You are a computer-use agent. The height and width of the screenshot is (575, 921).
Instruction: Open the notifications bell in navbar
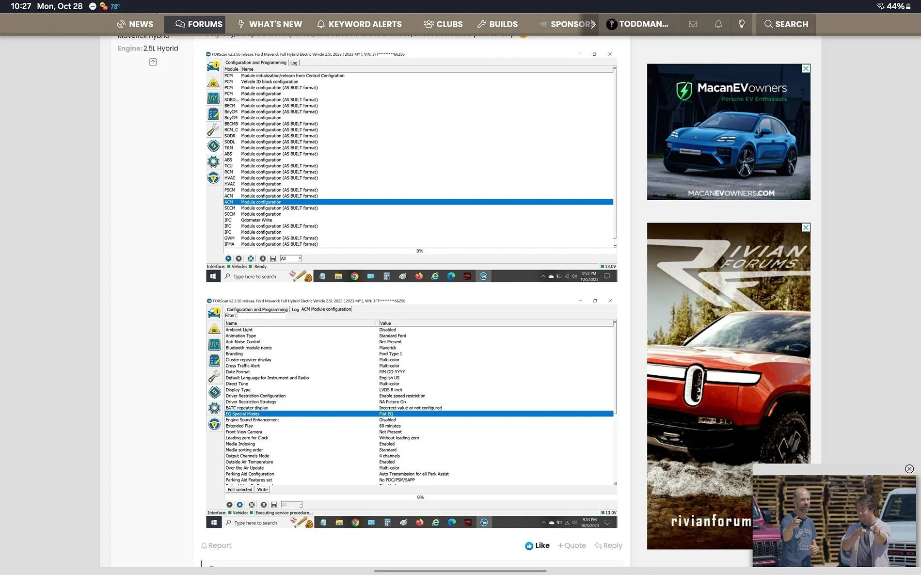pos(718,24)
